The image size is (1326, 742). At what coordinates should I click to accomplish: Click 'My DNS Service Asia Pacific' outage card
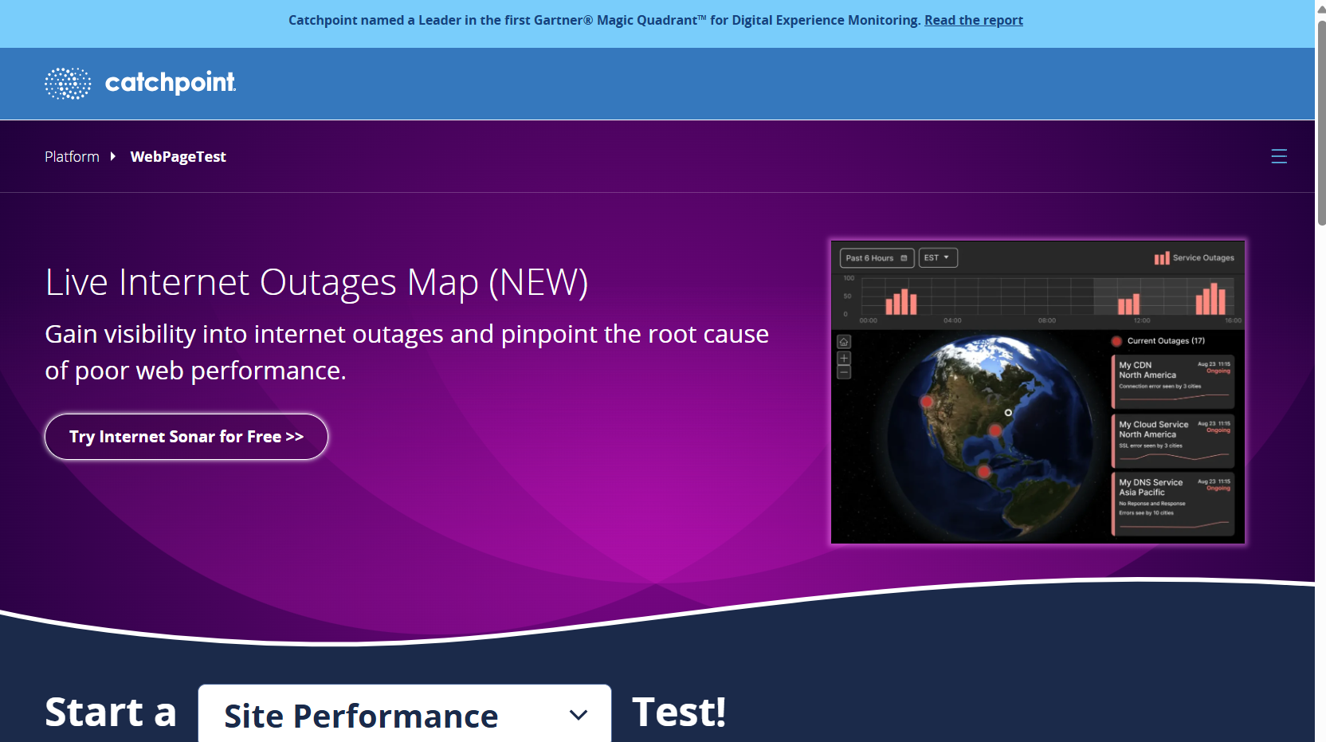click(1173, 504)
